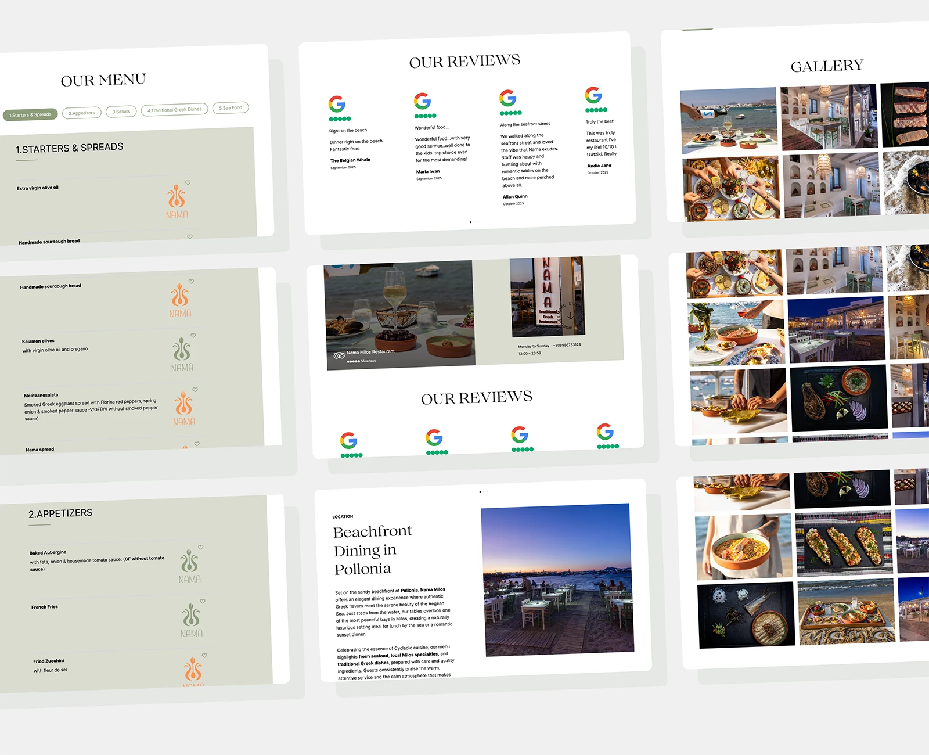This screenshot has width=929, height=755.
Task: Open the wine-pouring photo in the Gallery
Action: click(729, 120)
